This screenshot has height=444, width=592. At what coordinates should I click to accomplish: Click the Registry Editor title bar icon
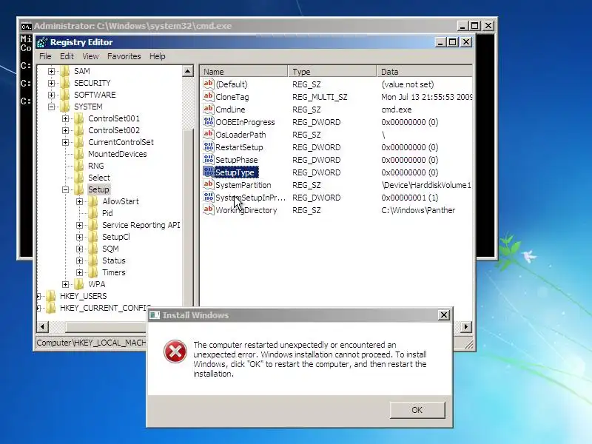coord(42,42)
